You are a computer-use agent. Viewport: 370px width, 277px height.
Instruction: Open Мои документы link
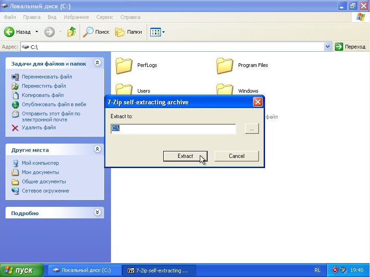tap(40, 172)
